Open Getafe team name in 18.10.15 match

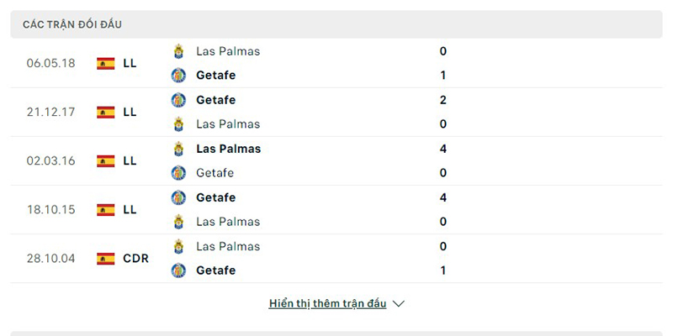(x=215, y=197)
